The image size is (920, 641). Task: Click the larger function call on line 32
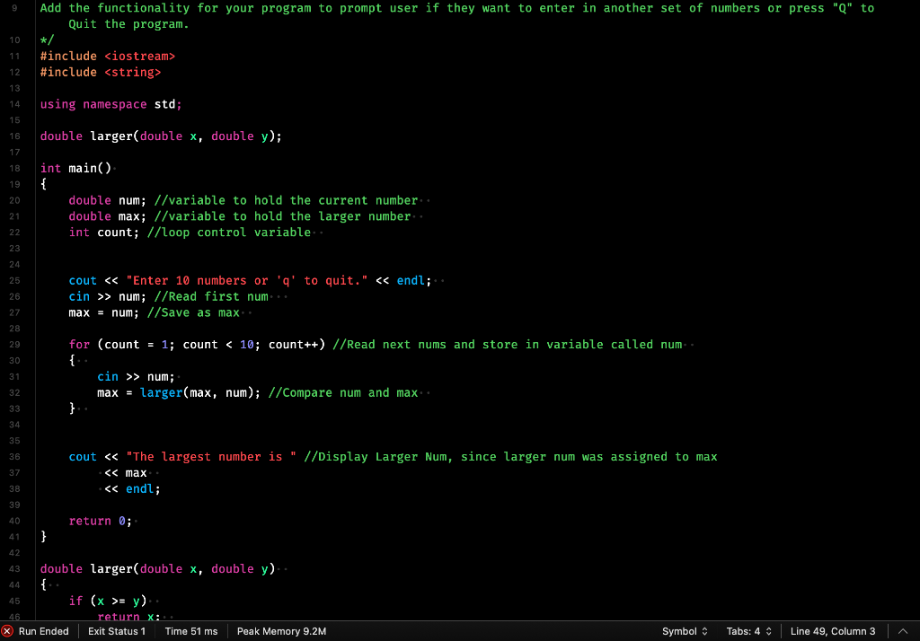(160, 392)
